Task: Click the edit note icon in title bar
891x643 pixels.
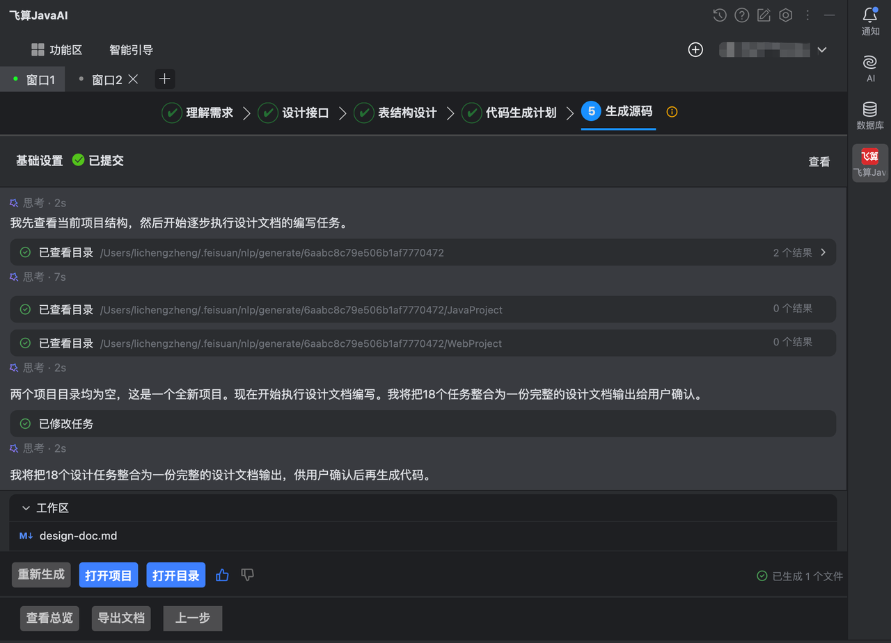Action: click(764, 15)
